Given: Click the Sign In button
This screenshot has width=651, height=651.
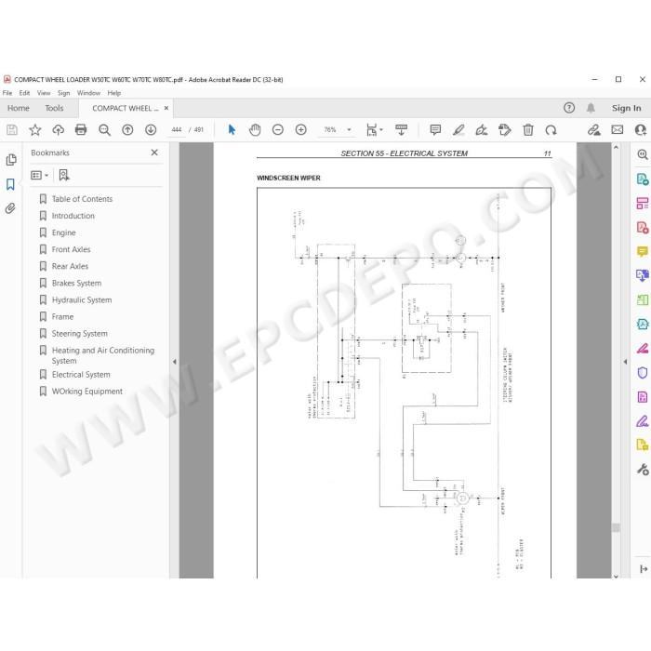Looking at the screenshot, I should pyautogui.click(x=626, y=108).
